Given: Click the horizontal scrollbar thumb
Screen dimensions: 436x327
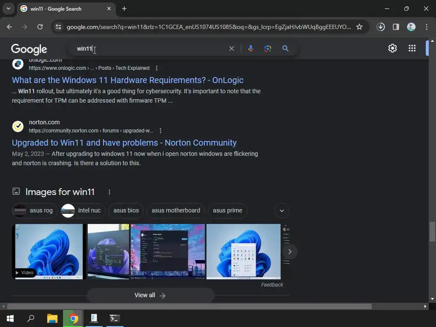Looking at the screenshot, I should click(189, 307).
